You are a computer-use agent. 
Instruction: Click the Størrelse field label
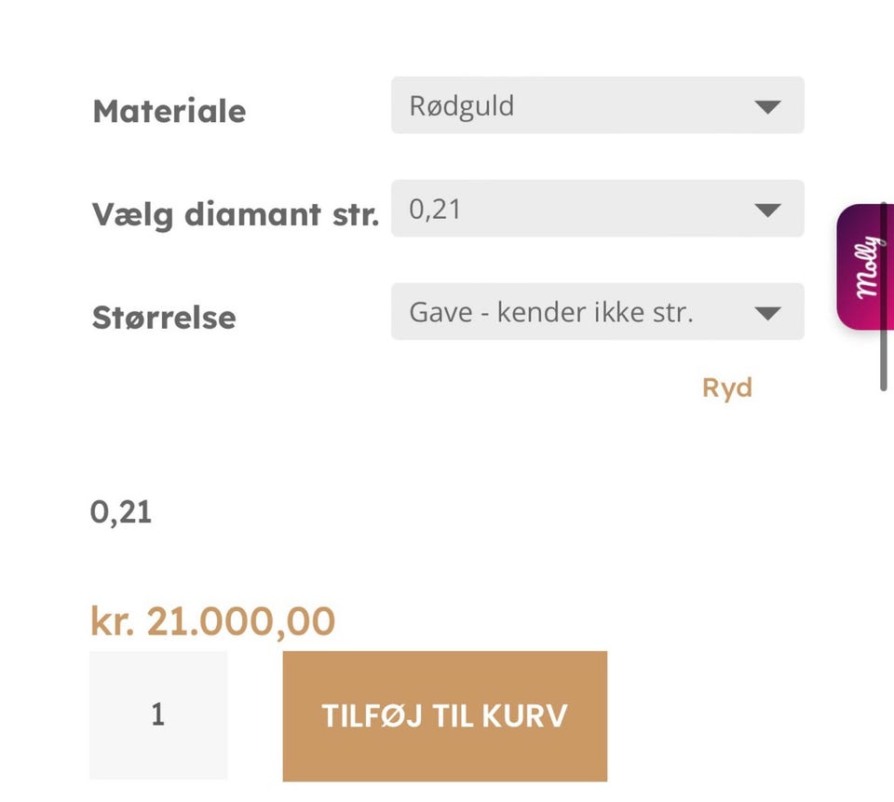click(x=164, y=318)
